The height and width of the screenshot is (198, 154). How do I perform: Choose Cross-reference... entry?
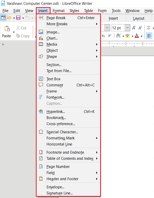pos(61,124)
